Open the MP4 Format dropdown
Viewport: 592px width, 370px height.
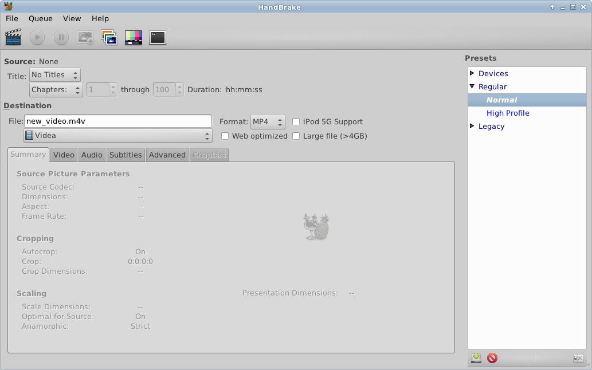268,121
